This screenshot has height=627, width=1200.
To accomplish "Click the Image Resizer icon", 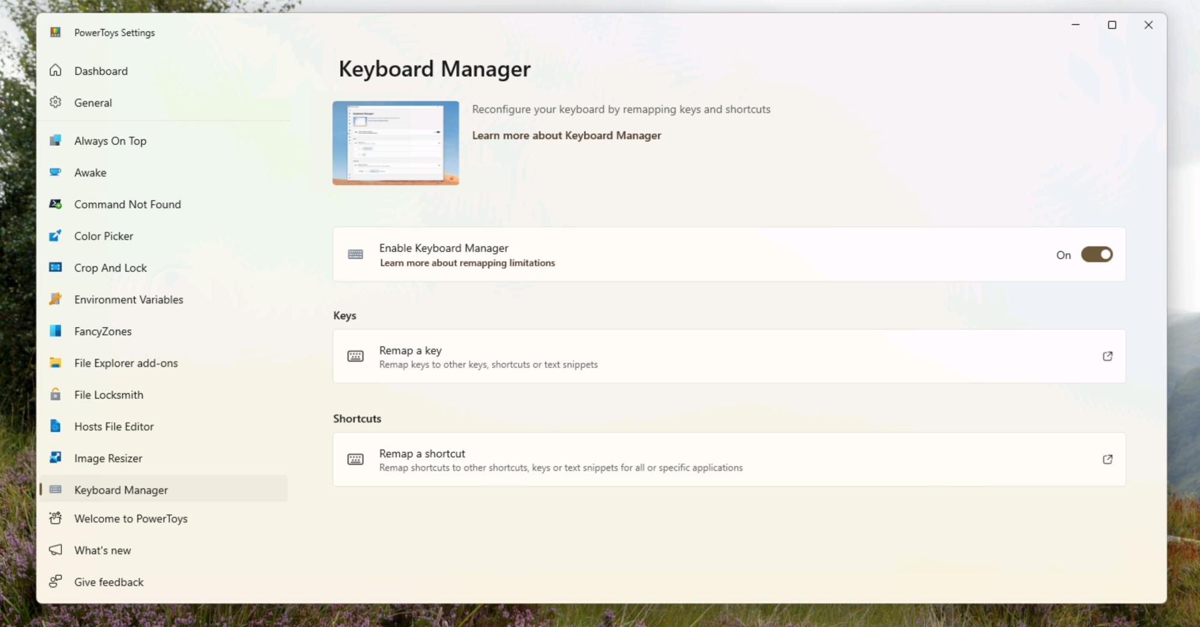I will (55, 458).
